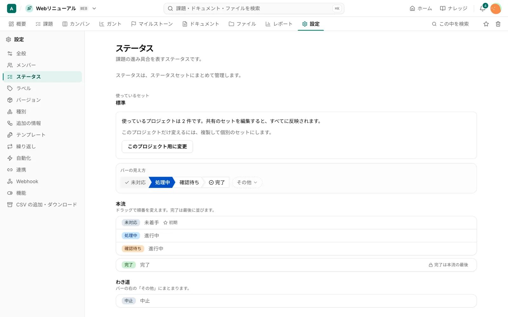Go to マイルストーン tab
The image size is (508, 317).
click(x=152, y=24)
